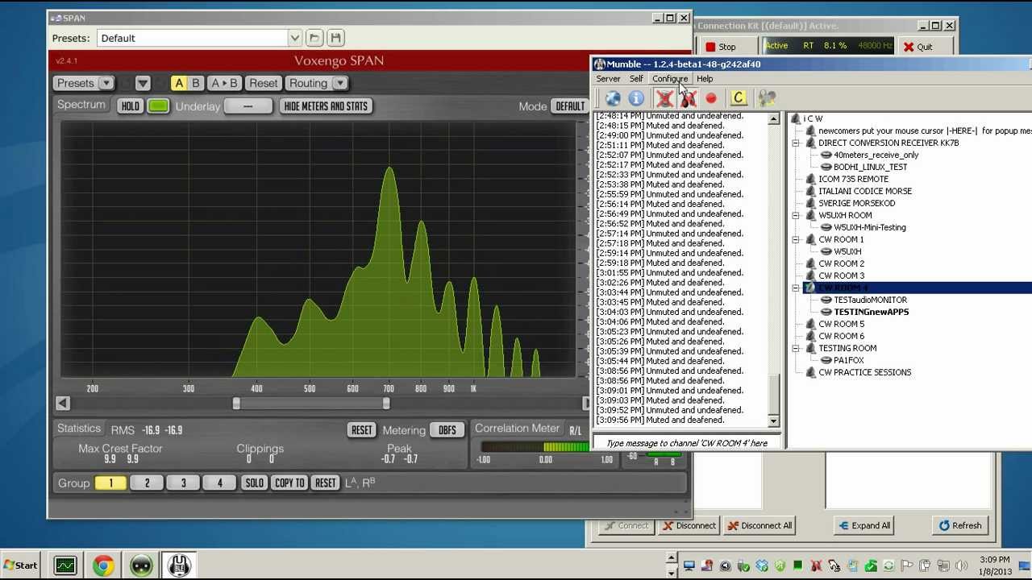Image resolution: width=1032 pixels, height=580 pixels.
Task: Select the CW ROOM 5 channel
Action: pyautogui.click(x=841, y=324)
